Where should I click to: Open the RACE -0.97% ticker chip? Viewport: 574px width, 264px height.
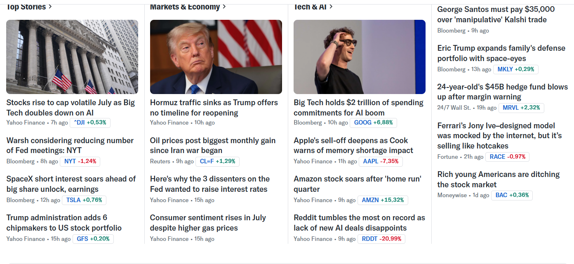pyautogui.click(x=508, y=157)
